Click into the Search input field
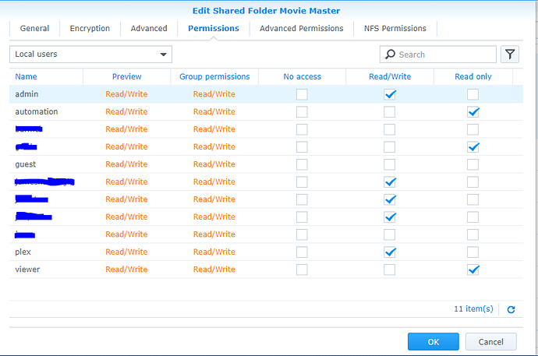 (x=444, y=55)
